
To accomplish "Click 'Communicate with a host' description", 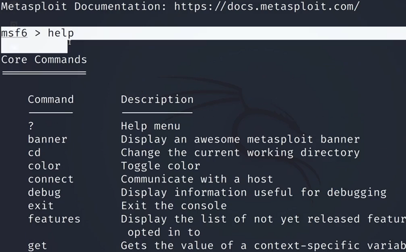I will (197, 179).
